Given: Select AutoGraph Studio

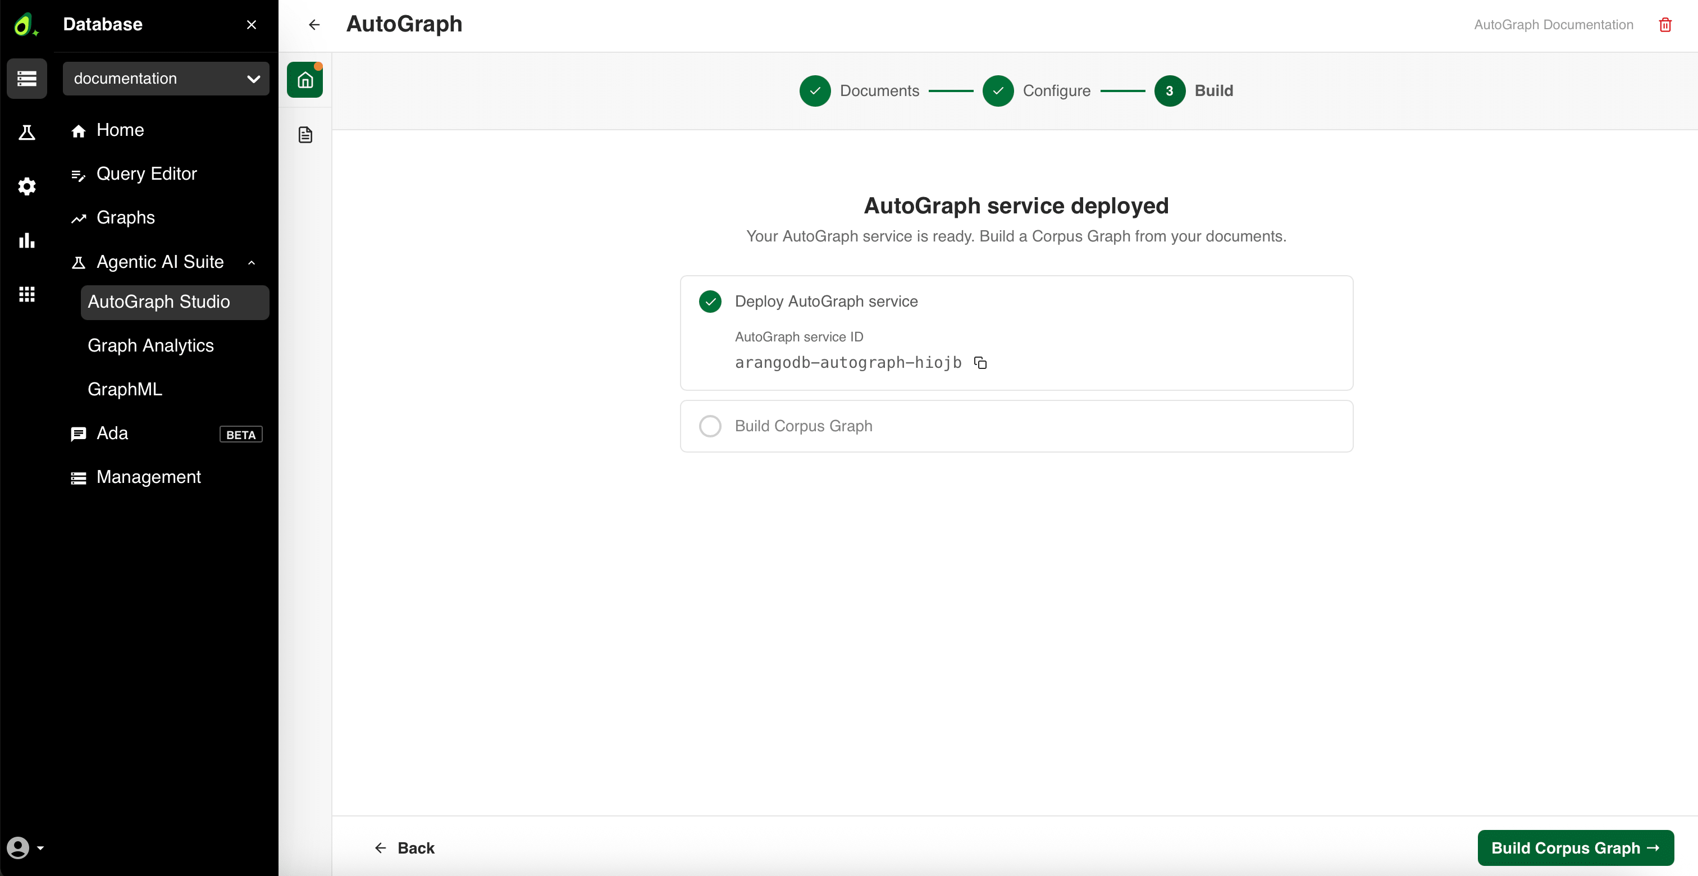Looking at the screenshot, I should 175,302.
